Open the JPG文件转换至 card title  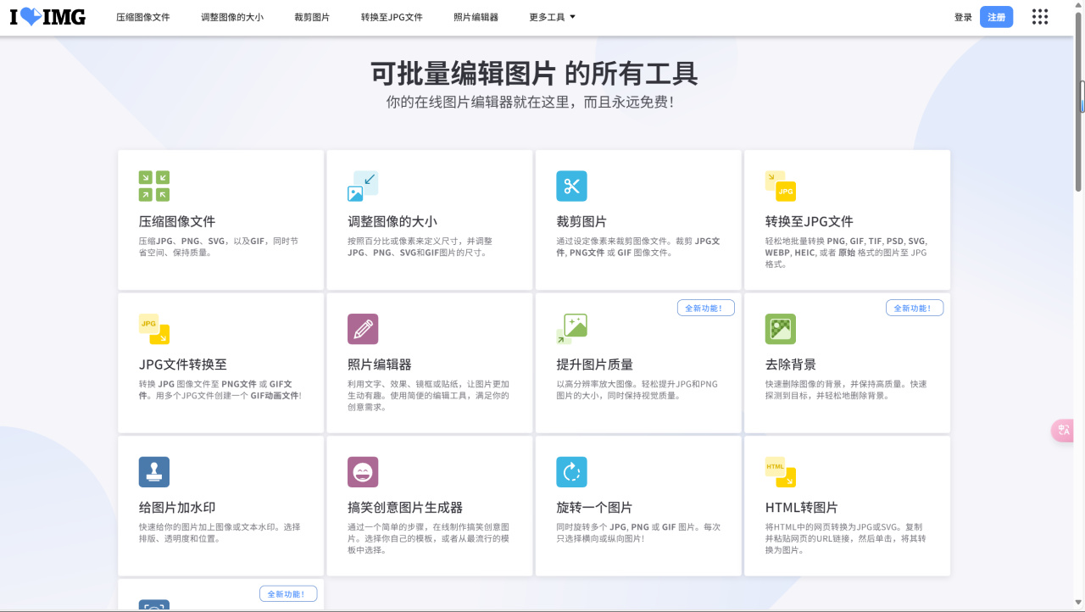[x=183, y=365]
